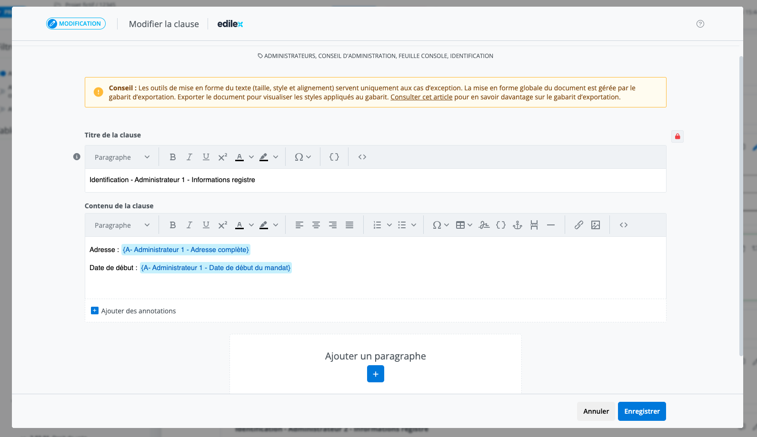
Task: Open Paragraphe style dropdown for clause title
Action: [122, 157]
